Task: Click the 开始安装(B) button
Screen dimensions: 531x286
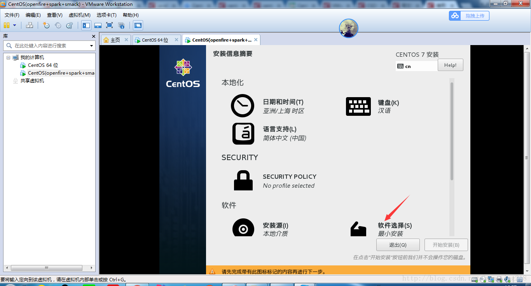Action: pos(446,245)
